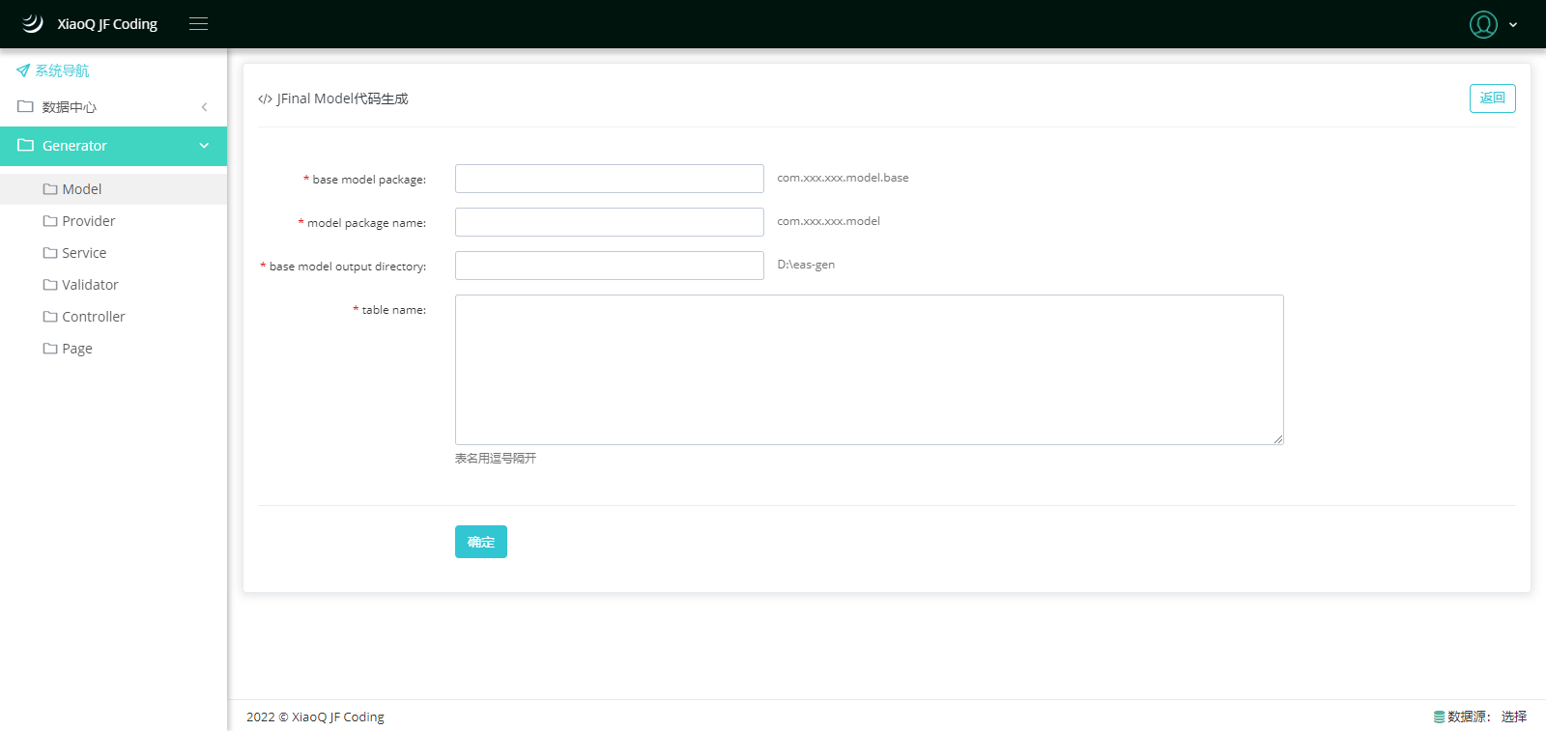Click the 确定 submit button
Image resolution: width=1546 pixels, height=731 pixels.
coord(481,542)
